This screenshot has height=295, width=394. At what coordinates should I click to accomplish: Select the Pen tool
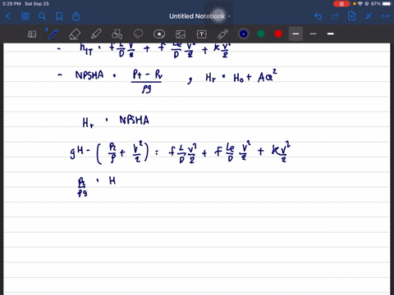(x=53, y=34)
